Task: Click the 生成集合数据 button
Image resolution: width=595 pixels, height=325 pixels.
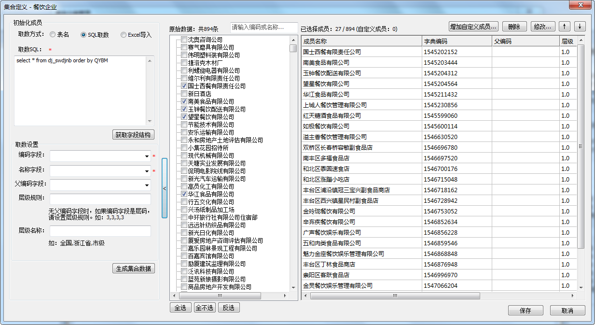Action: (x=134, y=268)
